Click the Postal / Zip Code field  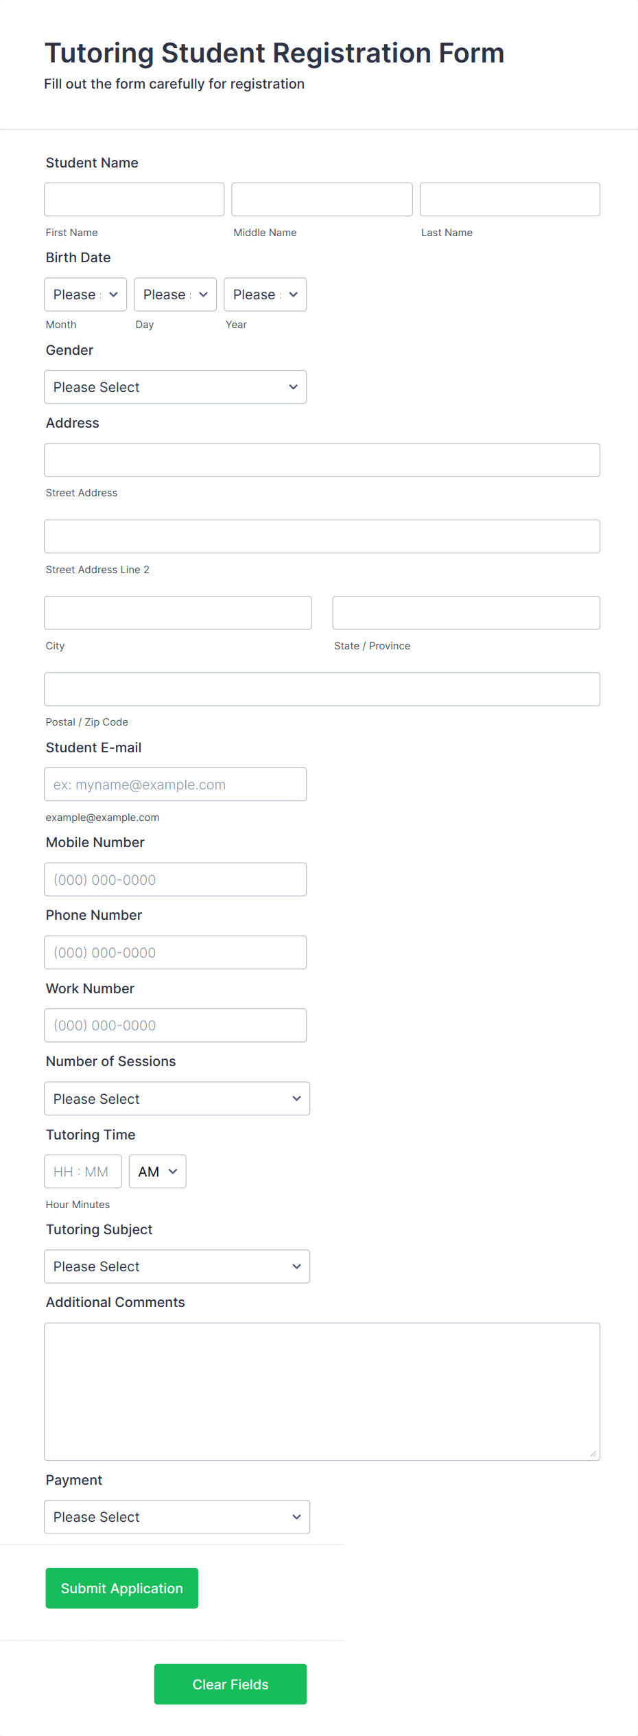322,688
